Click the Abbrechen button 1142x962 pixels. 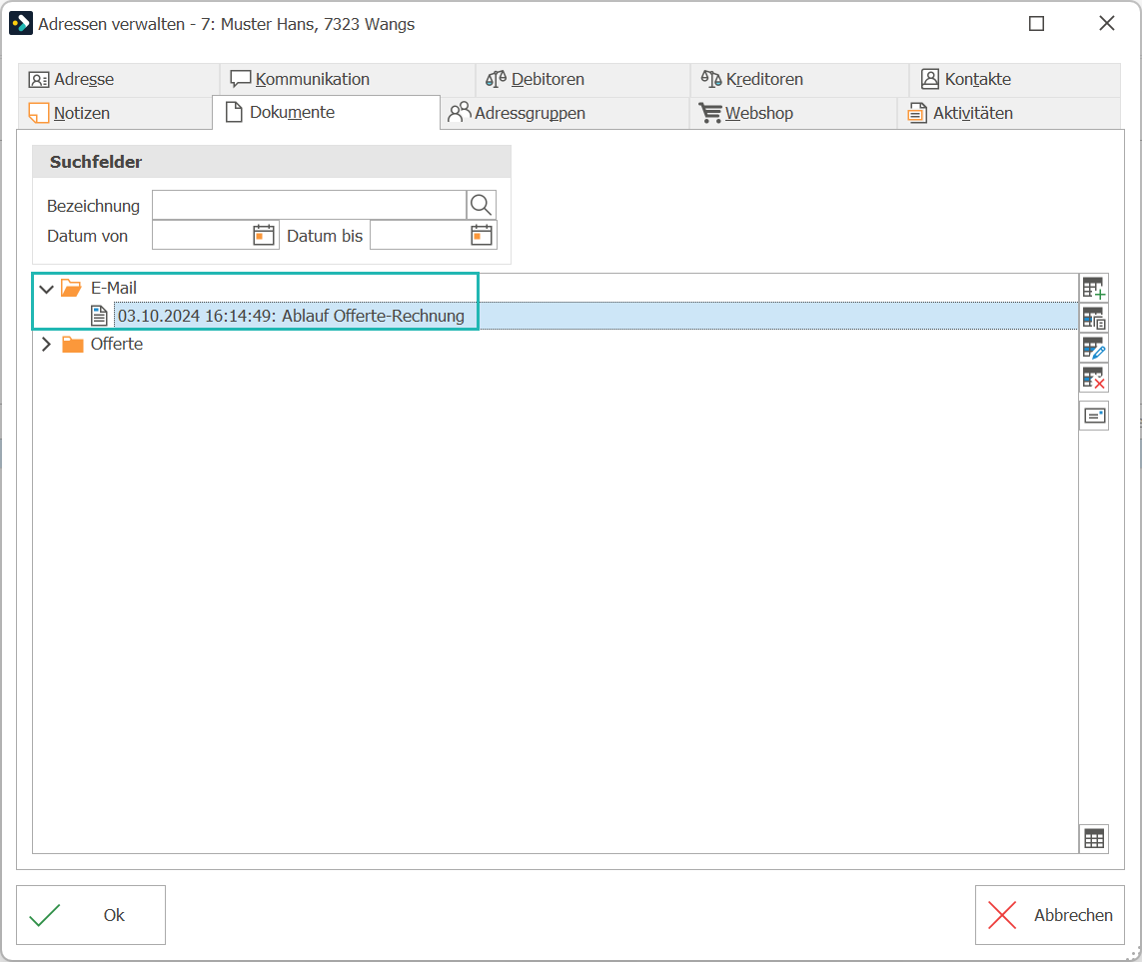coord(1050,915)
